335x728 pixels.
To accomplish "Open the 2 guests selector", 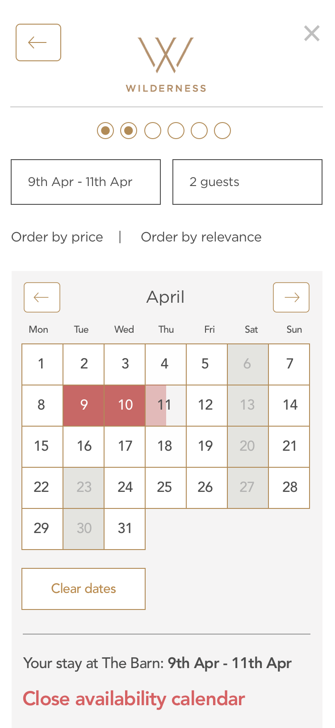I will pyautogui.click(x=247, y=182).
